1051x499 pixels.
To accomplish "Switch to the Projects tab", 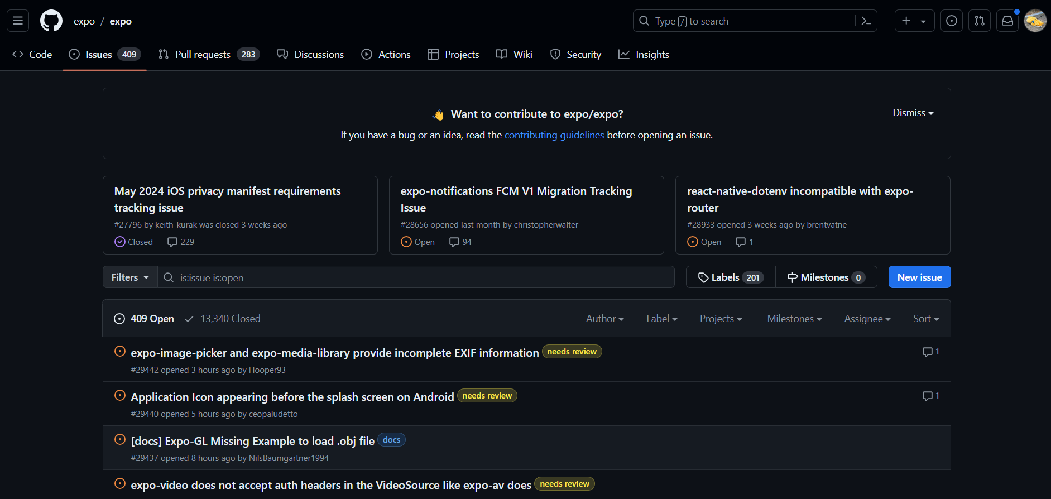I will point(453,54).
